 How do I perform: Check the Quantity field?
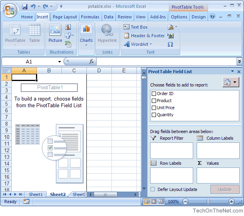click(154, 115)
